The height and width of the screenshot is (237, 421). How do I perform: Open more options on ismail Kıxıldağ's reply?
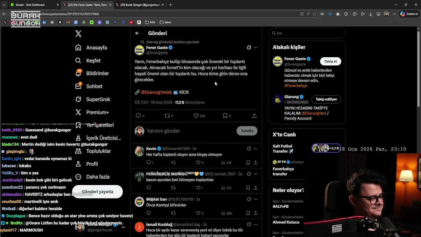(x=256, y=224)
